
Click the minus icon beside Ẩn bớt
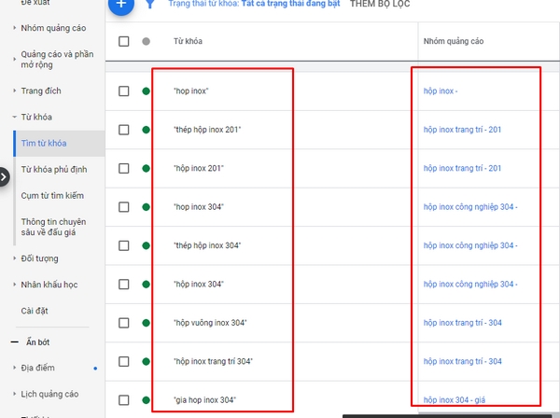[15, 342]
